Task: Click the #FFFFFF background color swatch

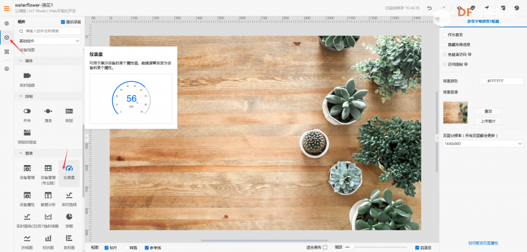Action: [484, 81]
